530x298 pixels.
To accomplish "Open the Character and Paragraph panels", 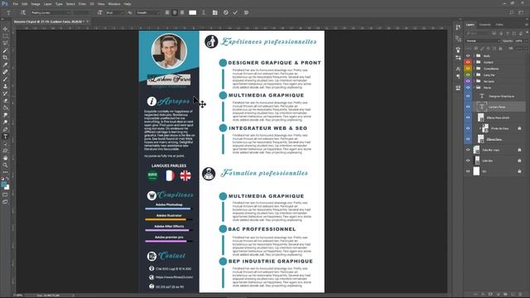I will (x=215, y=12).
